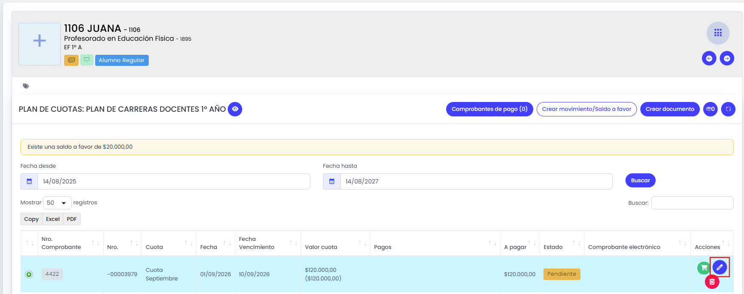Click the yellow money icon badge
The height and width of the screenshot is (294, 744).
point(71,60)
